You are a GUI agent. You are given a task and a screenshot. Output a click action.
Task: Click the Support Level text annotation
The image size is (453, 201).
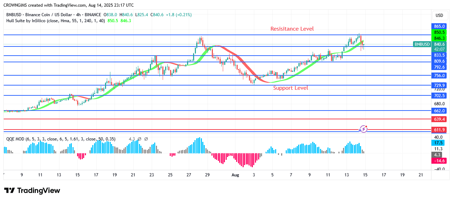[x=291, y=88]
